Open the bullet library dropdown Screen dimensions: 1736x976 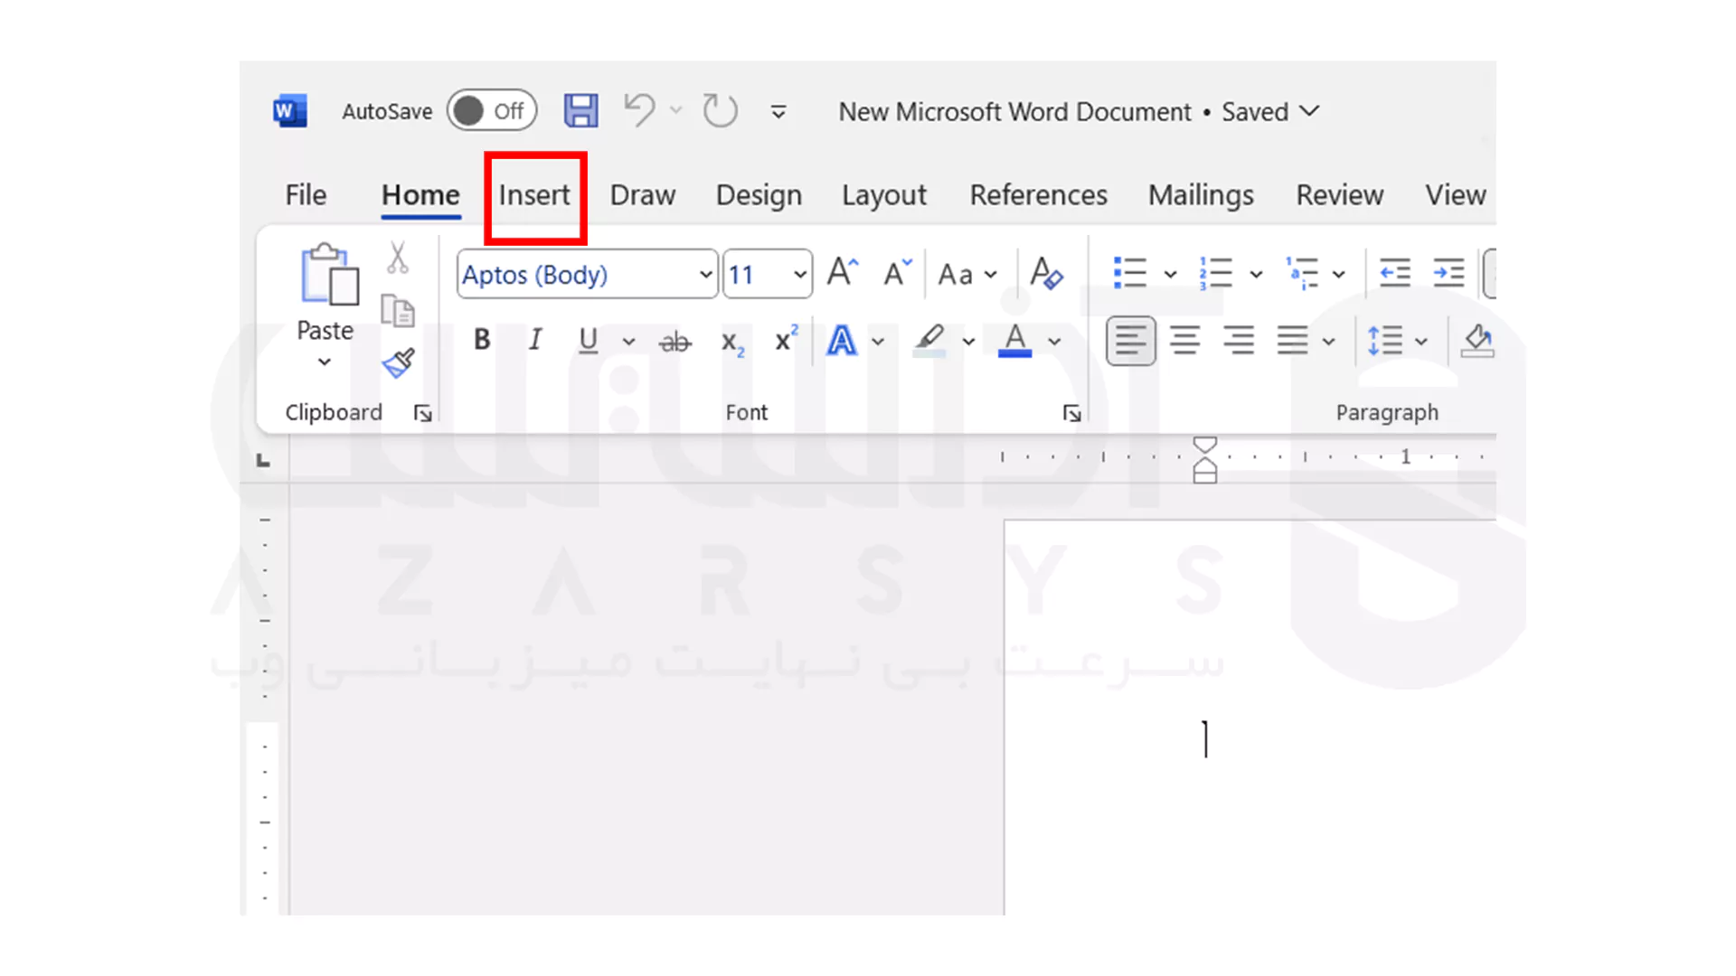1170,274
